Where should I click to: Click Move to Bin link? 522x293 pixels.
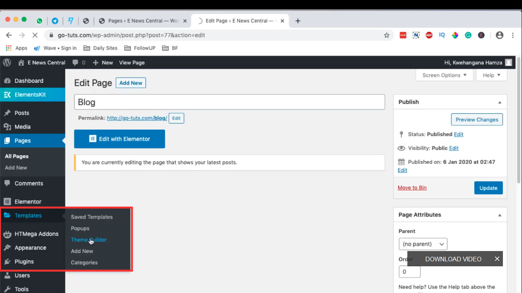tap(412, 188)
